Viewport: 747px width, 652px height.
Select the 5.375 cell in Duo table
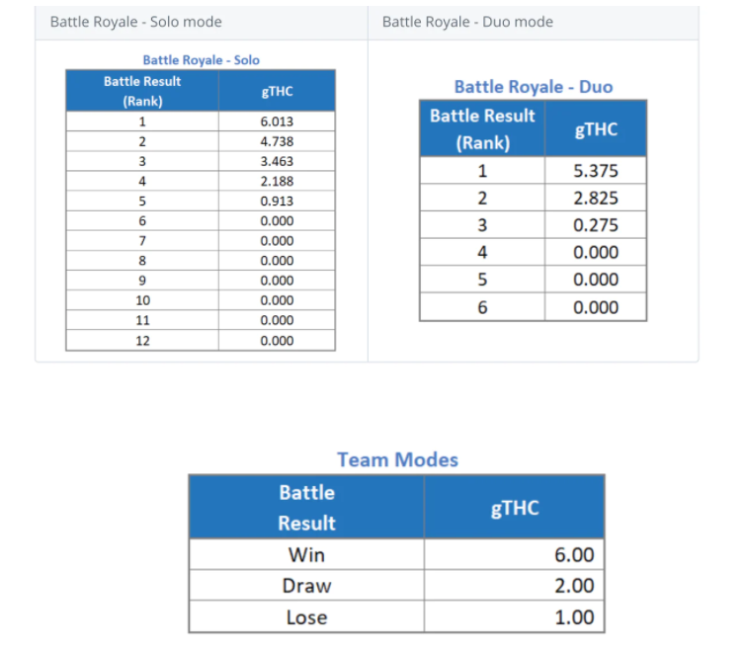[596, 171]
